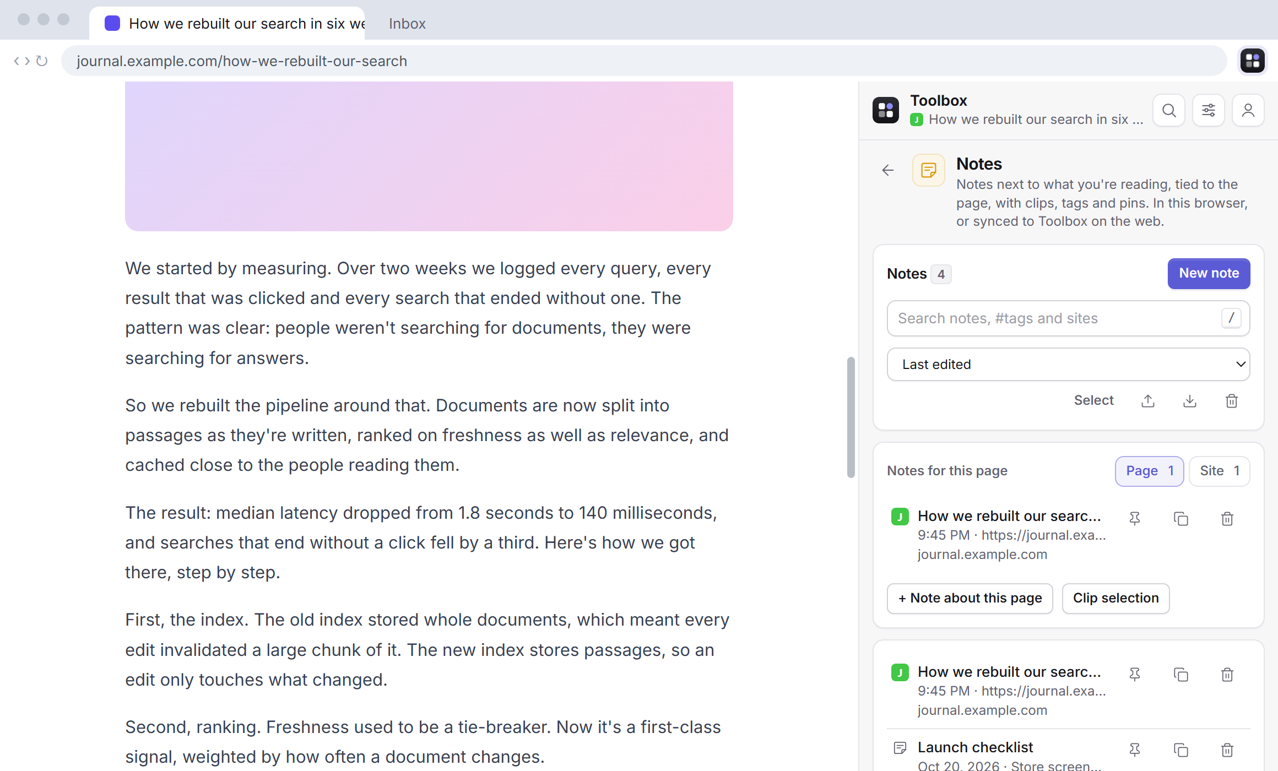Open the Last edited sort dropdown
The width and height of the screenshot is (1278, 771).
pos(1068,364)
